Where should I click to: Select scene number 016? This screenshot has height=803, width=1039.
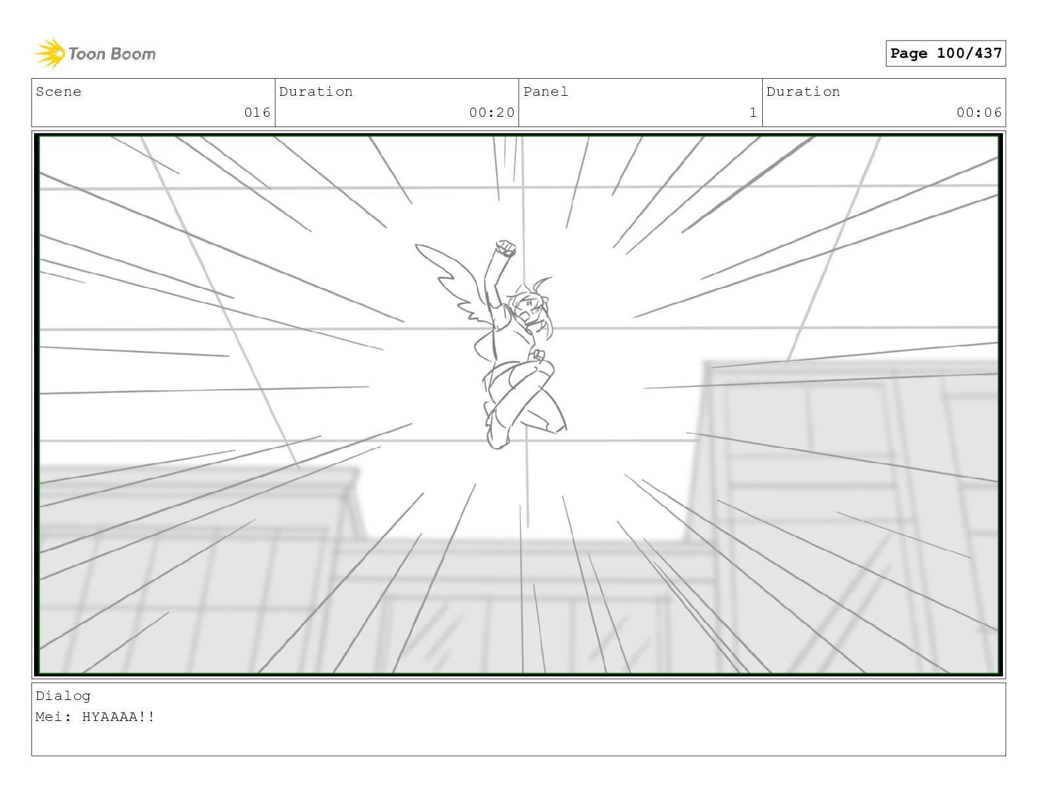tap(257, 112)
